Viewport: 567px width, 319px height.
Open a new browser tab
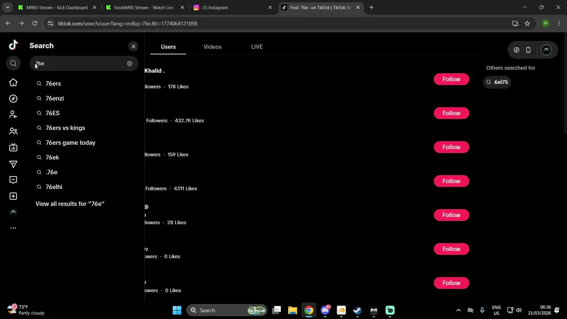coord(371,8)
